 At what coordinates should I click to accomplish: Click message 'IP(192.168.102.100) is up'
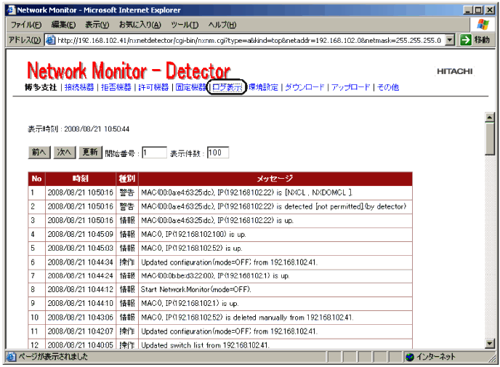click(193, 234)
